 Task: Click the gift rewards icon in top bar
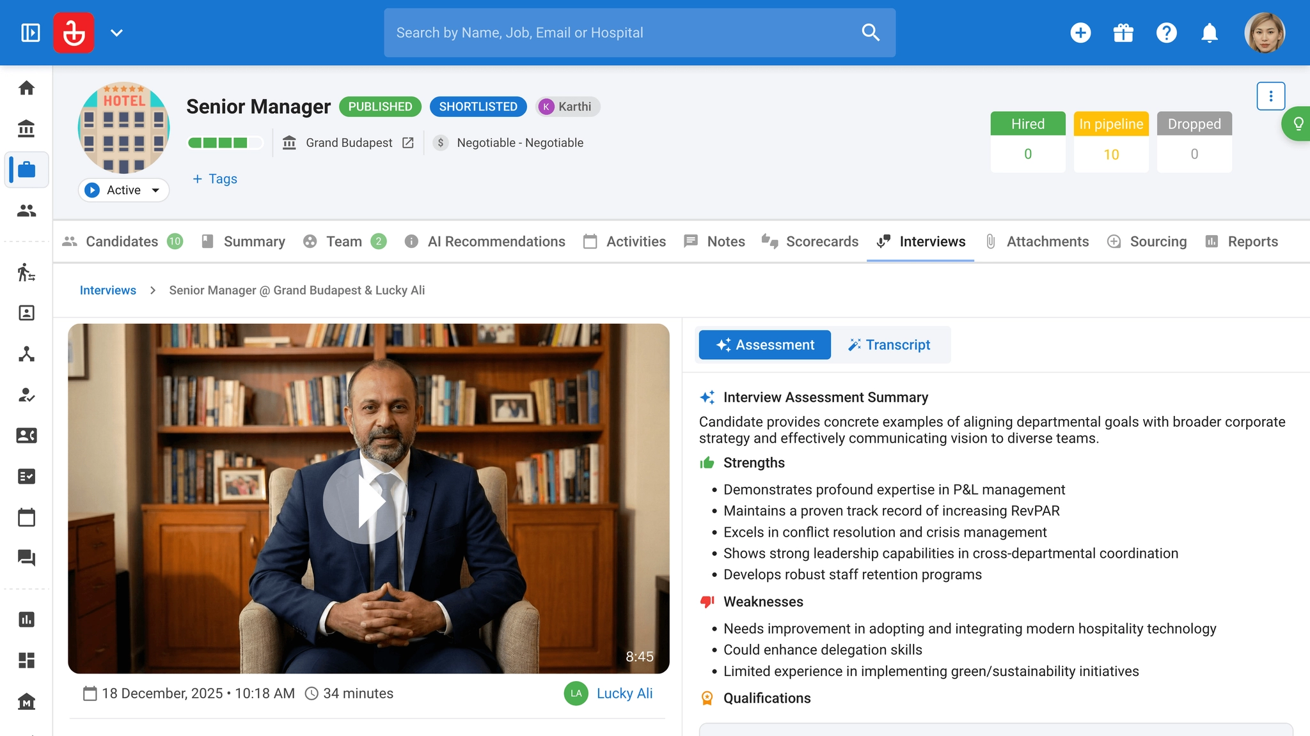click(1124, 33)
